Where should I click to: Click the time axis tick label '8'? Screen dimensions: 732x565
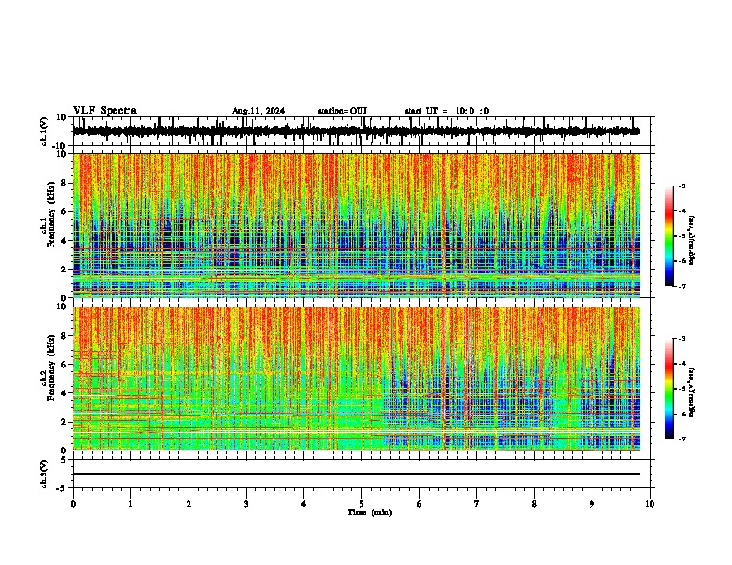coord(534,504)
